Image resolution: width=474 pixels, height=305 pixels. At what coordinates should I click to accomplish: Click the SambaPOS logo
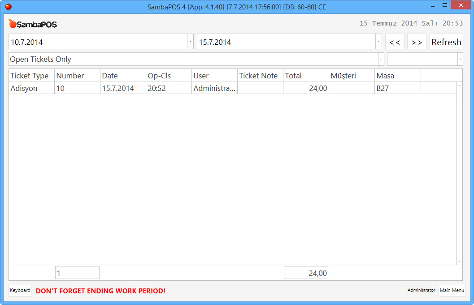click(33, 24)
